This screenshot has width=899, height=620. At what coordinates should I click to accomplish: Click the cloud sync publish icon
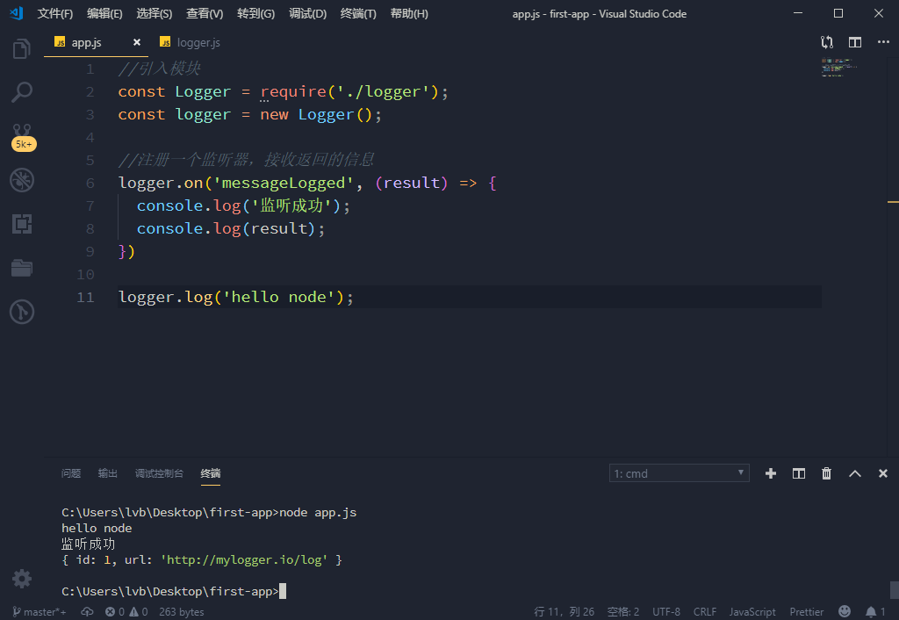[x=87, y=612]
